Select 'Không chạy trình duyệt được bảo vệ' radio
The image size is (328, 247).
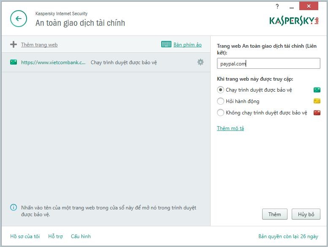[220, 112]
